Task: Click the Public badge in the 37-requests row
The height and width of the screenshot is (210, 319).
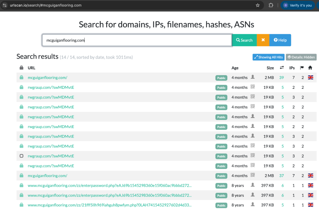Action: (x=221, y=176)
